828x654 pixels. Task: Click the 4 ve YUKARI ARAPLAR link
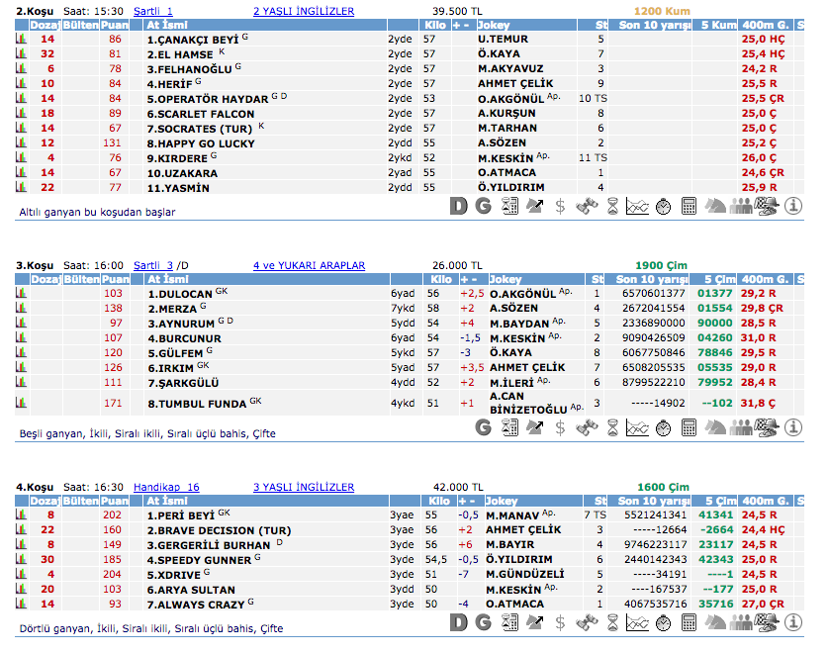pyautogui.click(x=309, y=265)
